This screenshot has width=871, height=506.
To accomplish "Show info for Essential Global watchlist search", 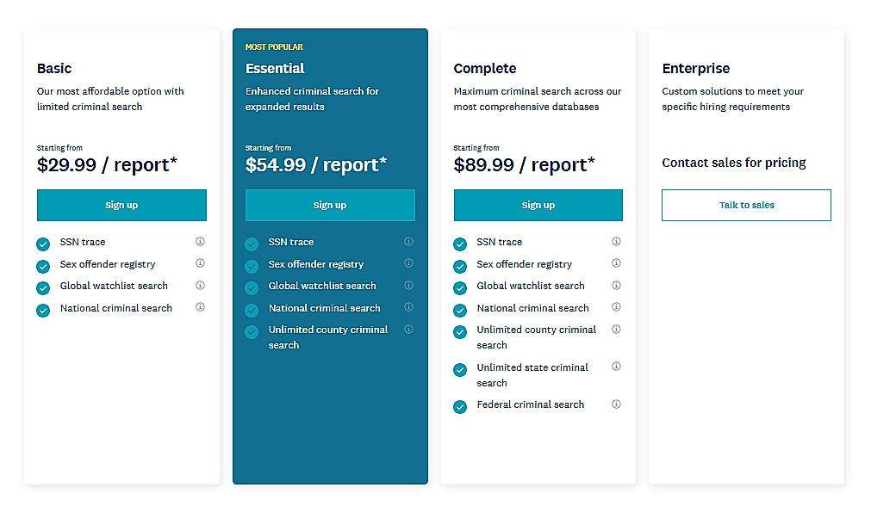I will [409, 285].
